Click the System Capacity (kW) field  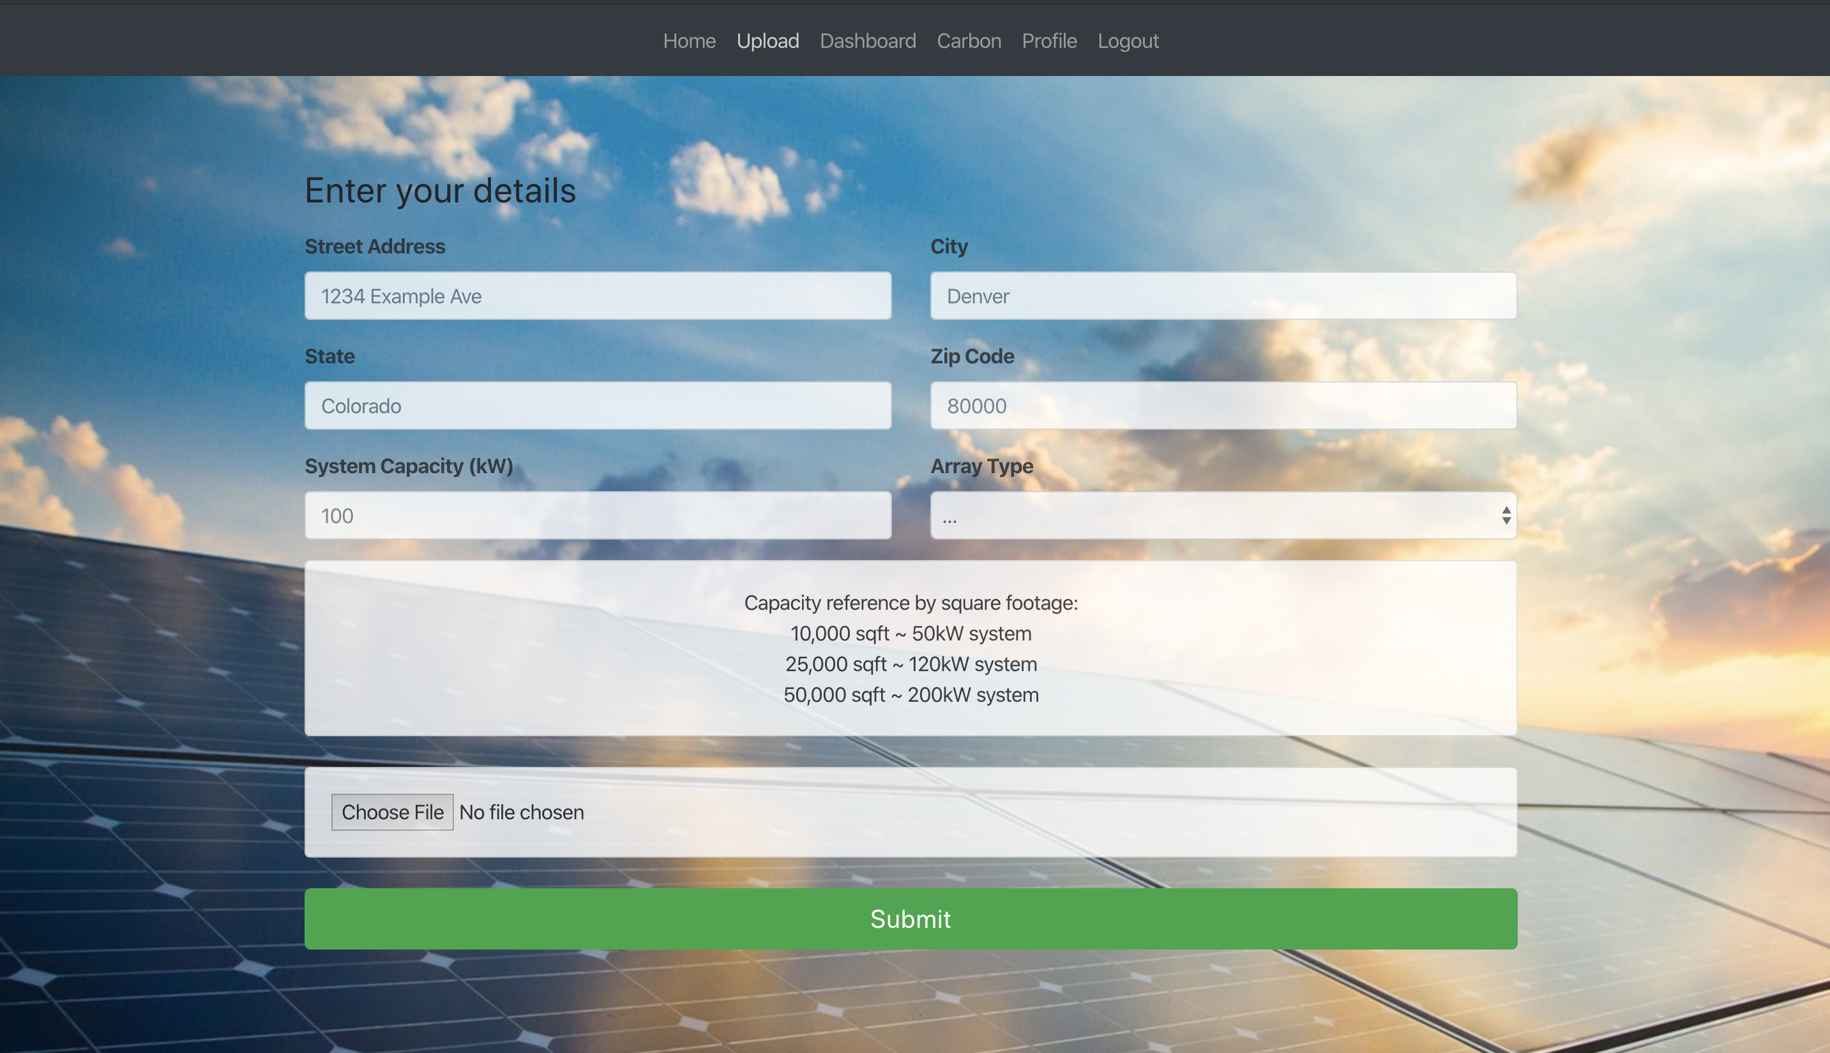pyautogui.click(x=597, y=516)
